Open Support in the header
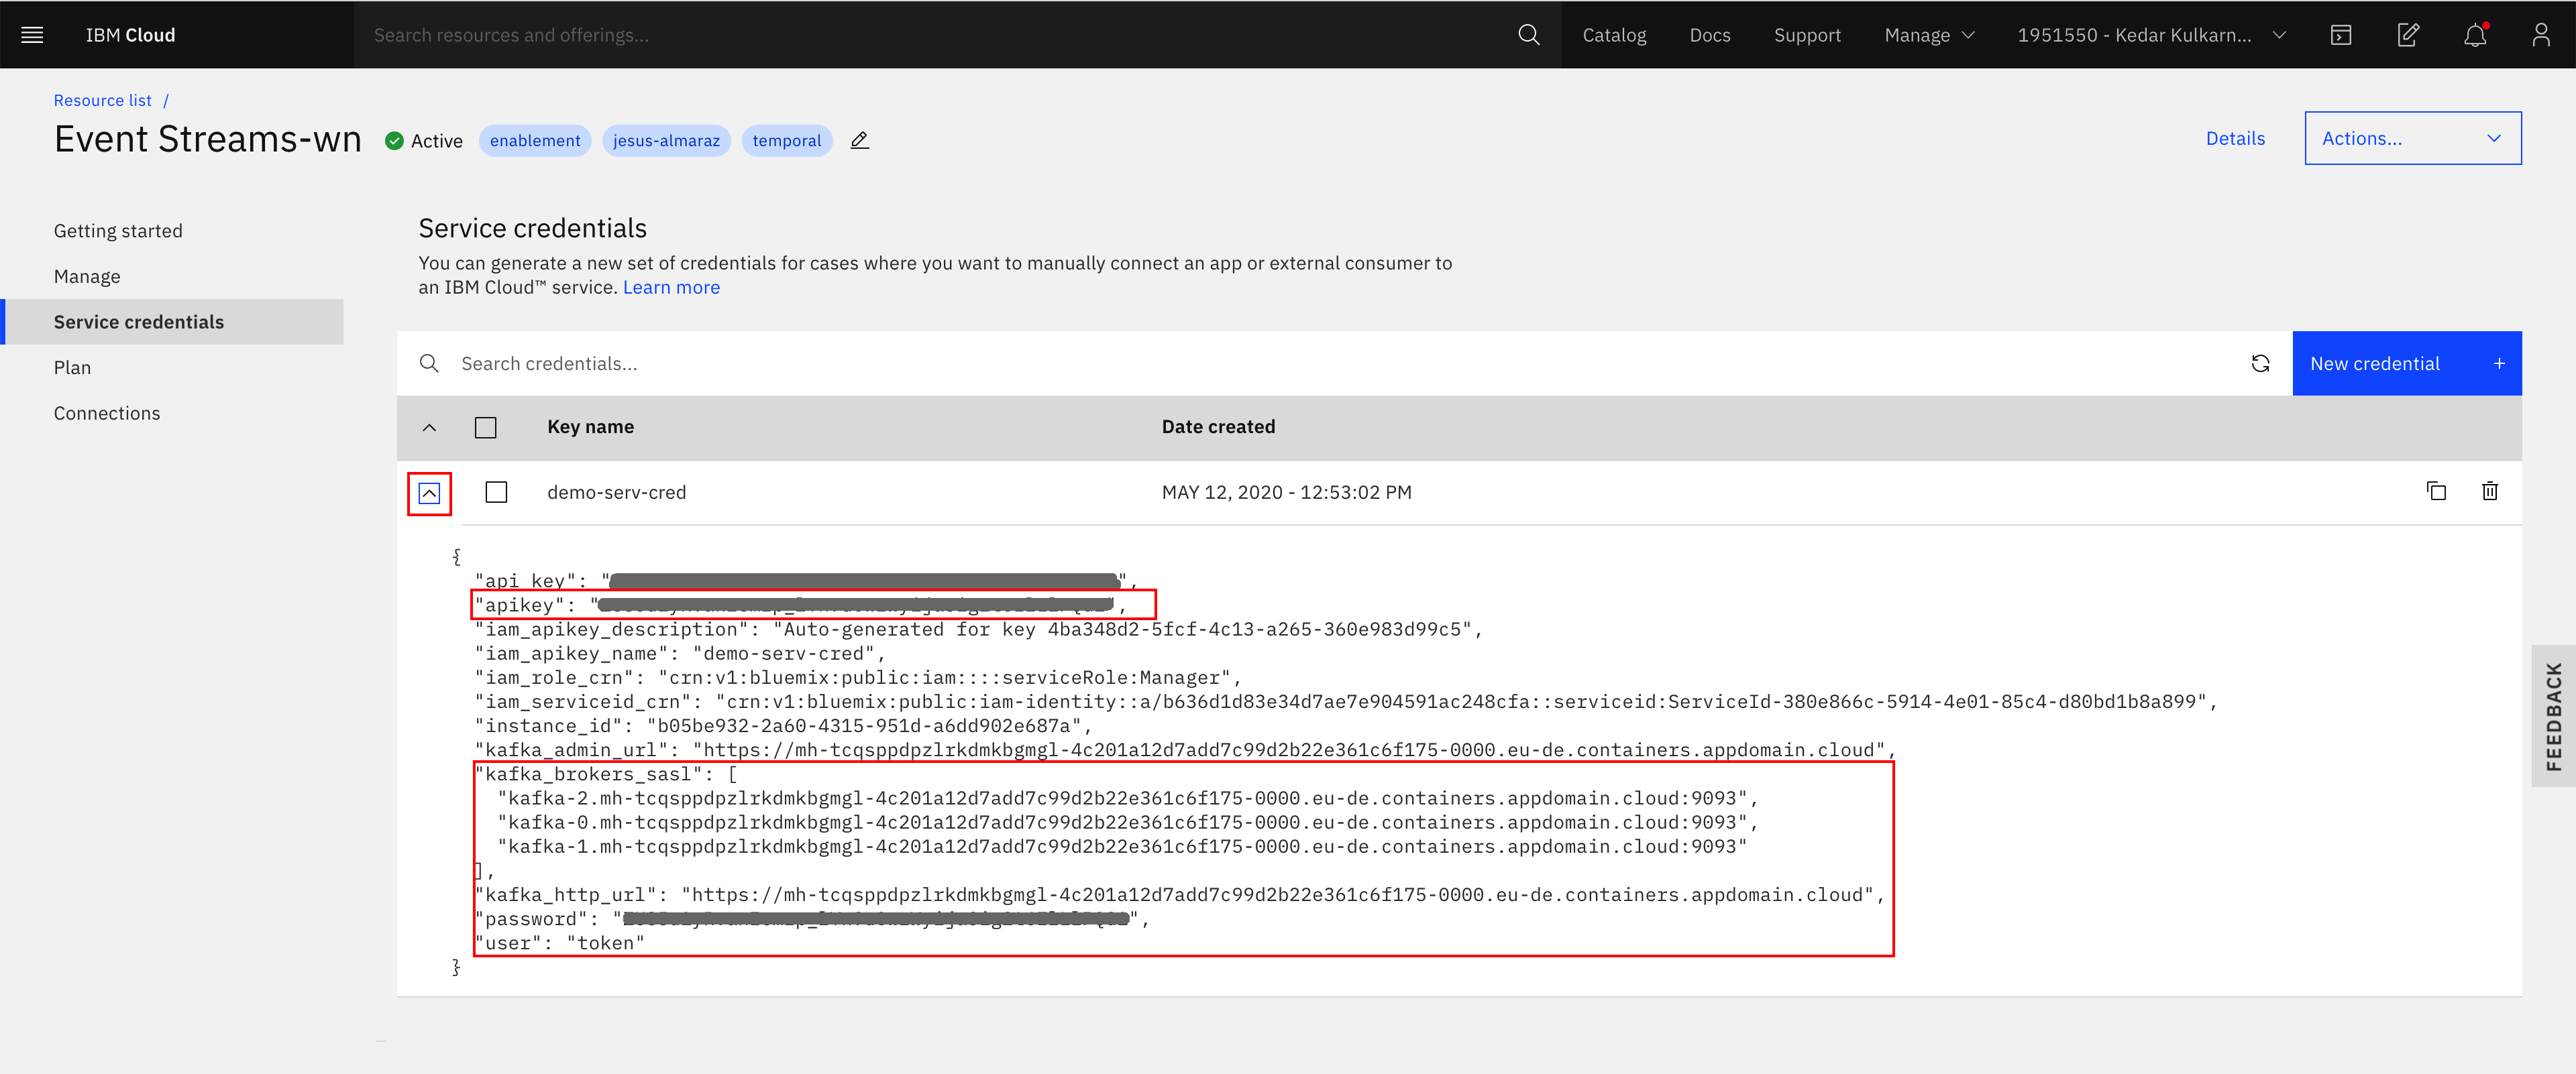Screen dimensions: 2576x1074 [1807, 35]
